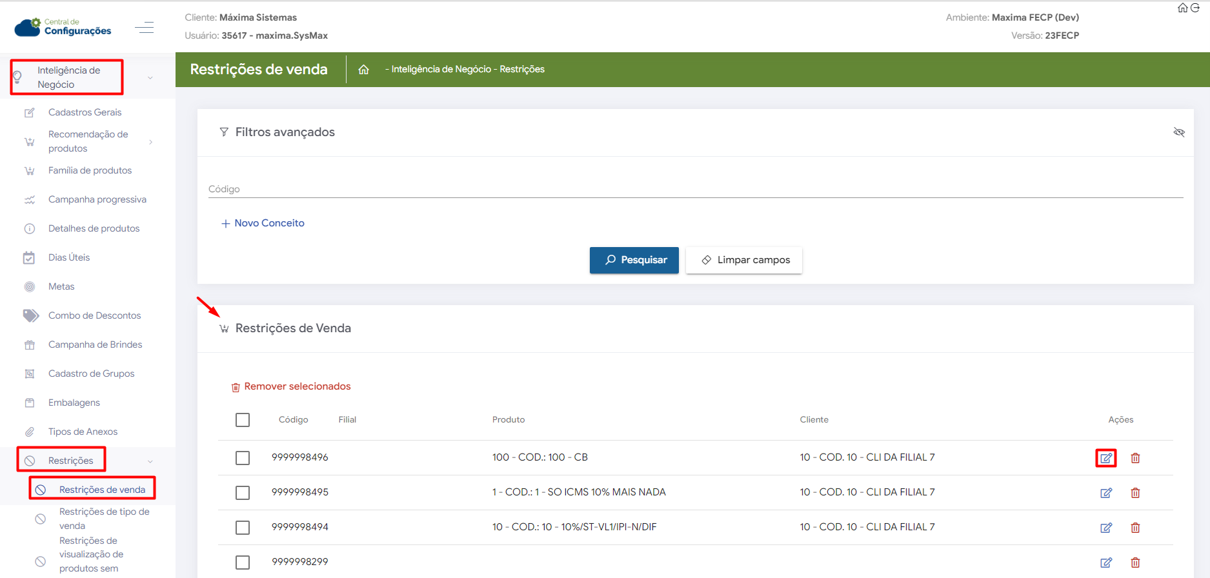Toggle the hamburger sidebar menu icon
1210x578 pixels.
tap(145, 28)
